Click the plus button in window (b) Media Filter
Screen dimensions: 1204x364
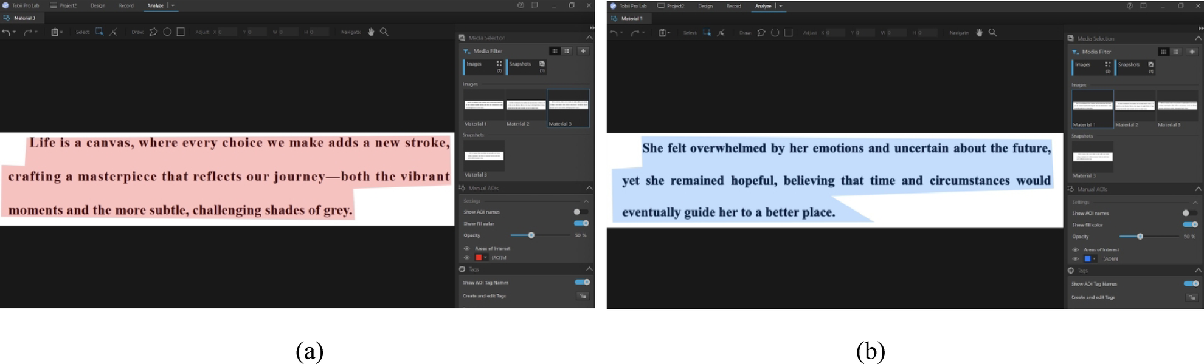click(x=1192, y=52)
